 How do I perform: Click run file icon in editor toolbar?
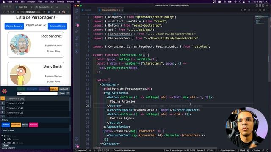[x=241, y=10]
